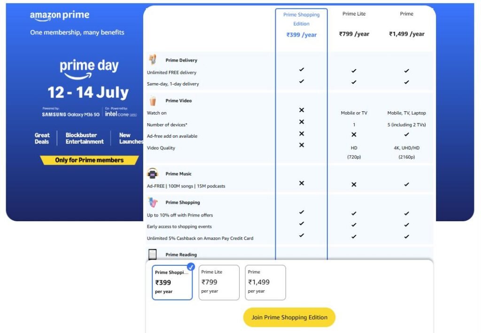Click 'Unlimited FREE delivery' row label
The image size is (481, 333).
point(171,73)
